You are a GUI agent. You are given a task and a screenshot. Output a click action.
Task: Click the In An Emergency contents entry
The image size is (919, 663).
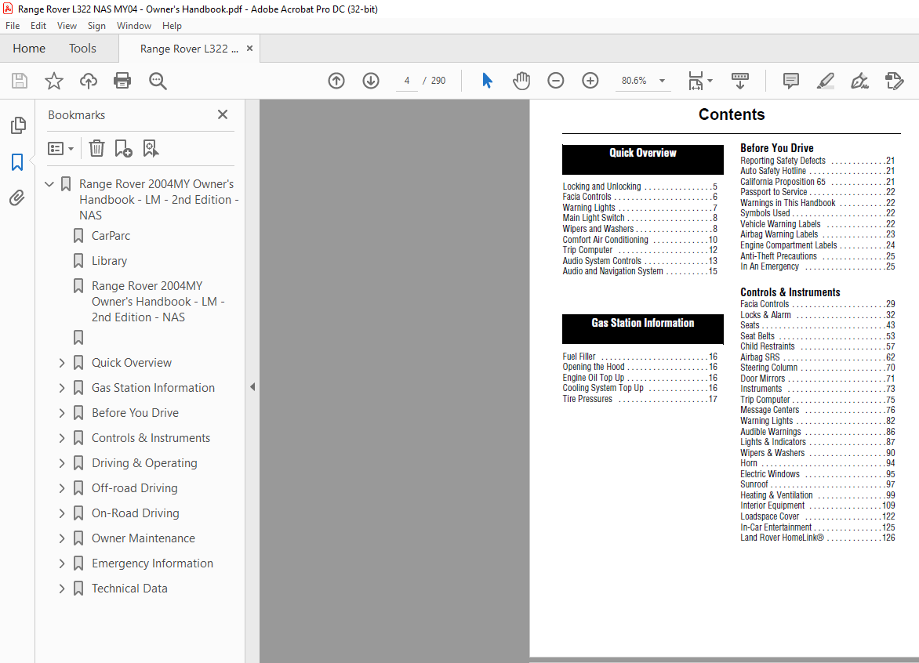coord(818,266)
